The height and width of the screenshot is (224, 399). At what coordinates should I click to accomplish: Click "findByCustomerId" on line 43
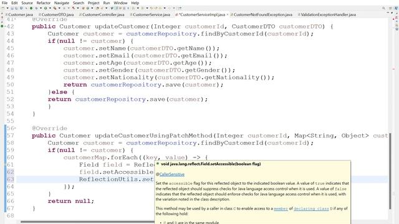tap(232, 34)
